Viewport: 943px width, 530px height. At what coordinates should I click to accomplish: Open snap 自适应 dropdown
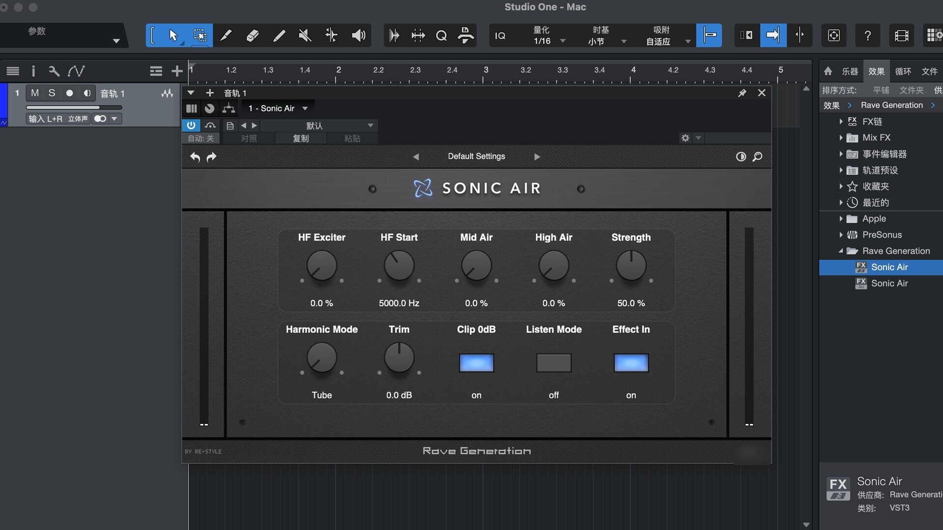coord(668,41)
